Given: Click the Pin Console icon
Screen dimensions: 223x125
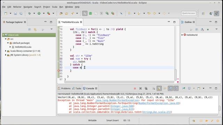Looking at the screenshot, I should pos(184,89).
